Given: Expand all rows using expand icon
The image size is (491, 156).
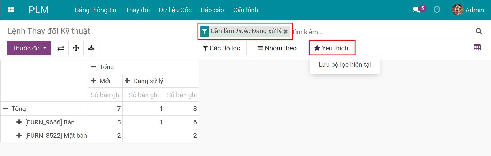Looking at the screenshot, I should 76,48.
